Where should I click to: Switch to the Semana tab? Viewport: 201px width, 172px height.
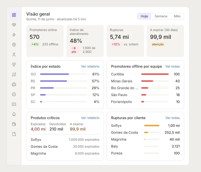pyautogui.click(x=161, y=16)
